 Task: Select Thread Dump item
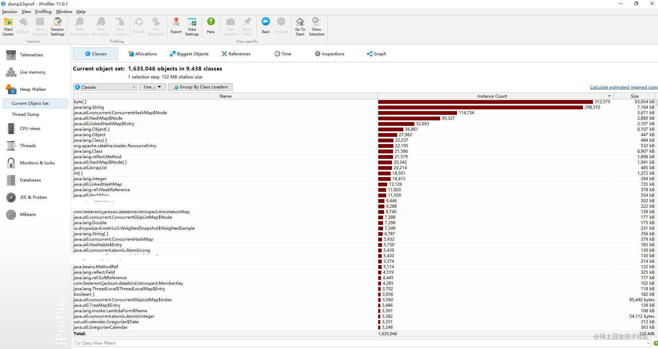25,114
